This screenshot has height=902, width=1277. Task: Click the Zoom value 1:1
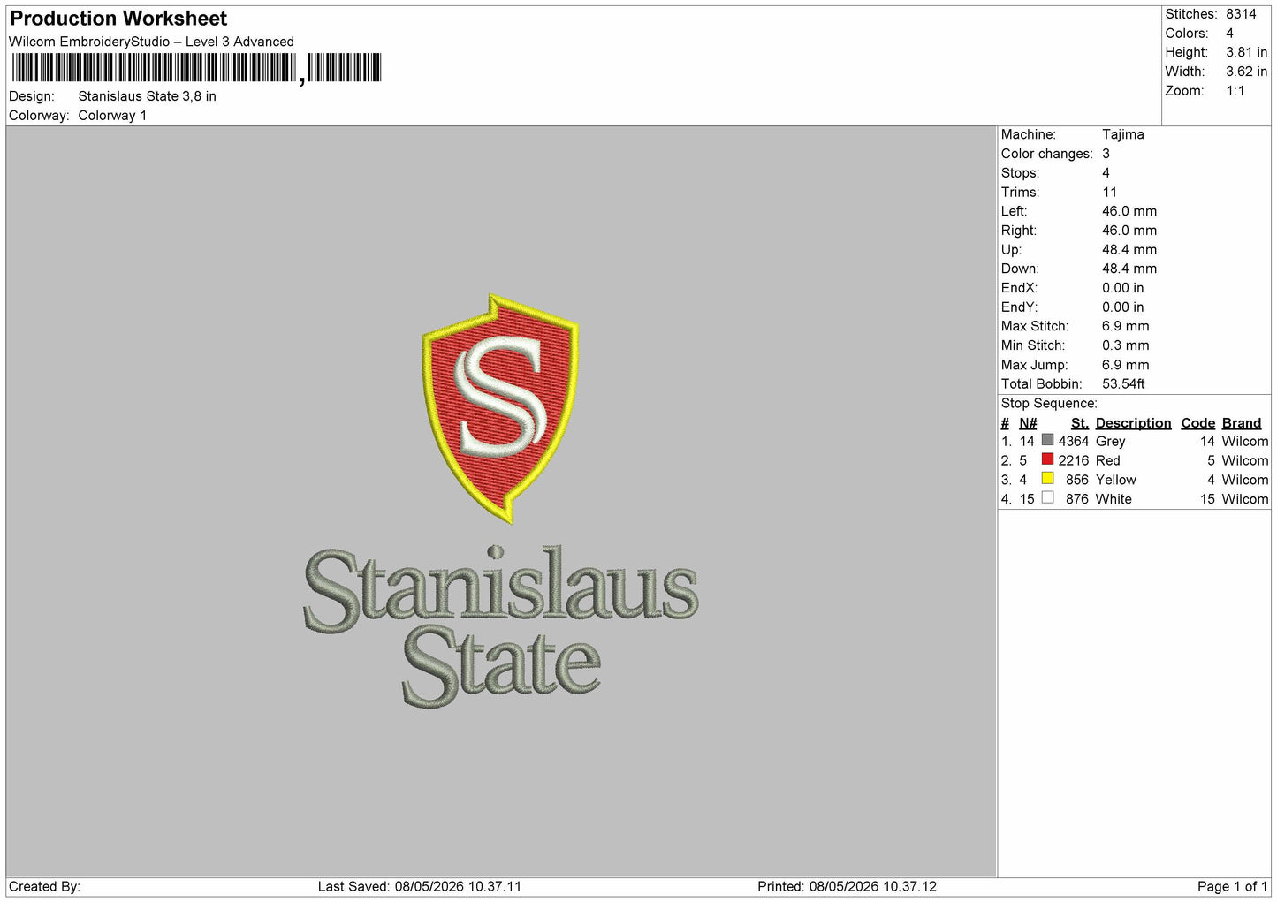click(1235, 91)
